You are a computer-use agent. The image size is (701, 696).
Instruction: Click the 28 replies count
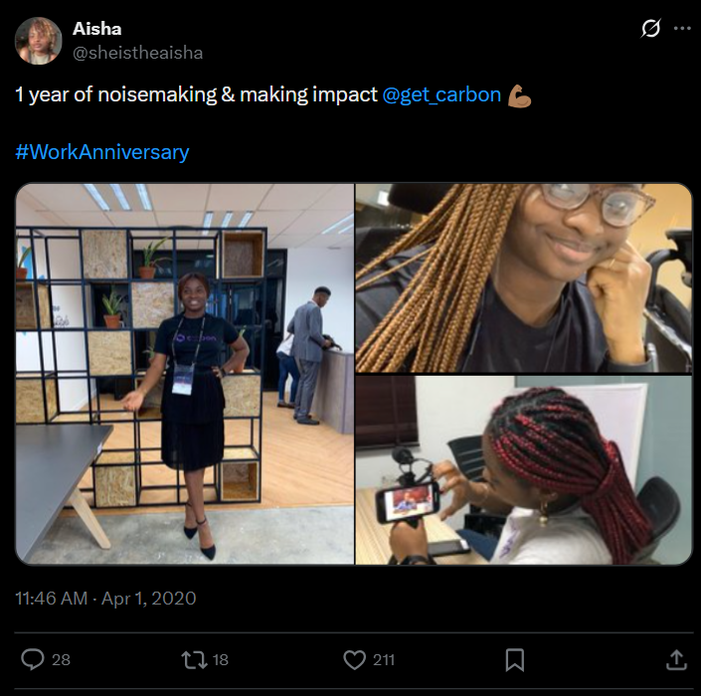coord(61,660)
